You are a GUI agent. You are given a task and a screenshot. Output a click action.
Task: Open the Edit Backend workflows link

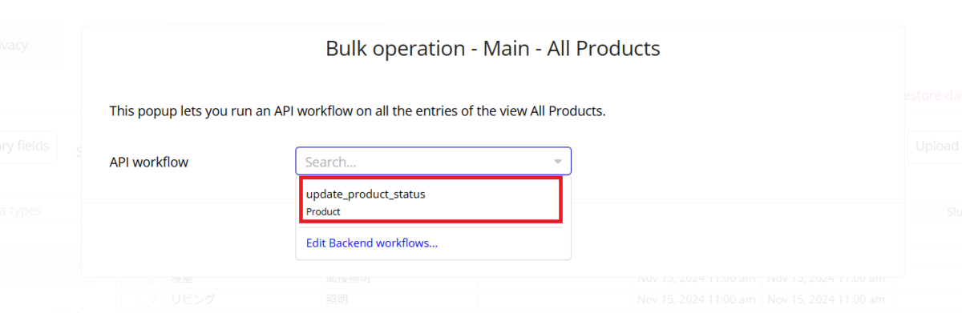click(371, 243)
